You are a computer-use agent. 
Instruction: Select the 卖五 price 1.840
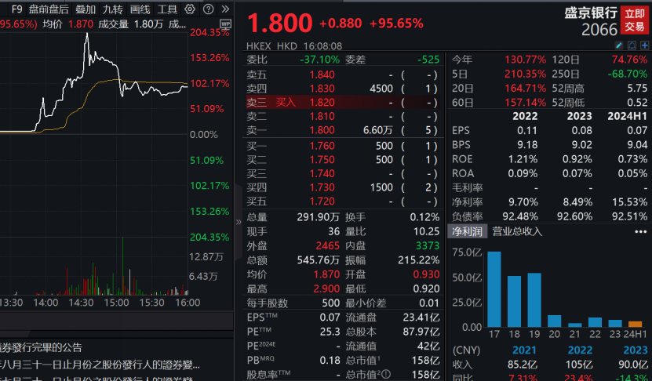pos(322,74)
